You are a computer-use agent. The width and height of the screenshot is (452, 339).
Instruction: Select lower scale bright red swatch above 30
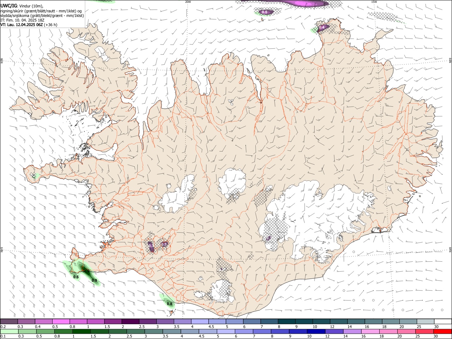point(442,331)
